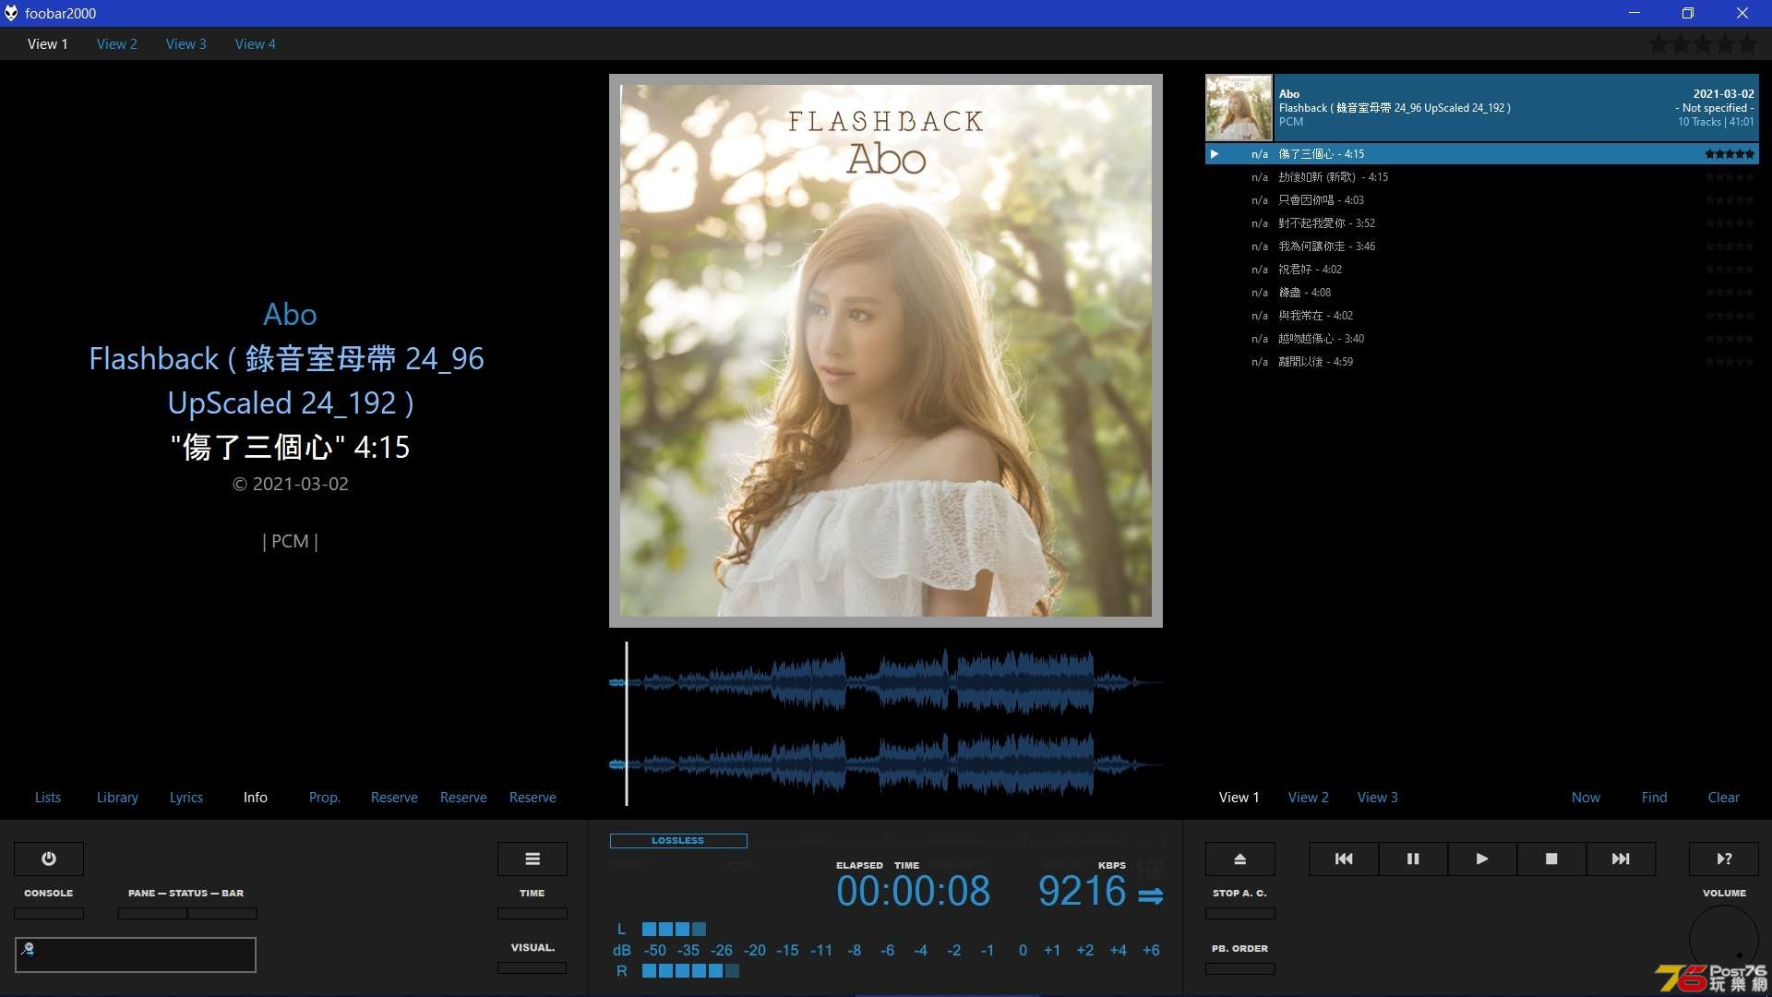Click the magnifier icon in the search box
Viewport: 1772px width, 997px height.
coord(28,948)
